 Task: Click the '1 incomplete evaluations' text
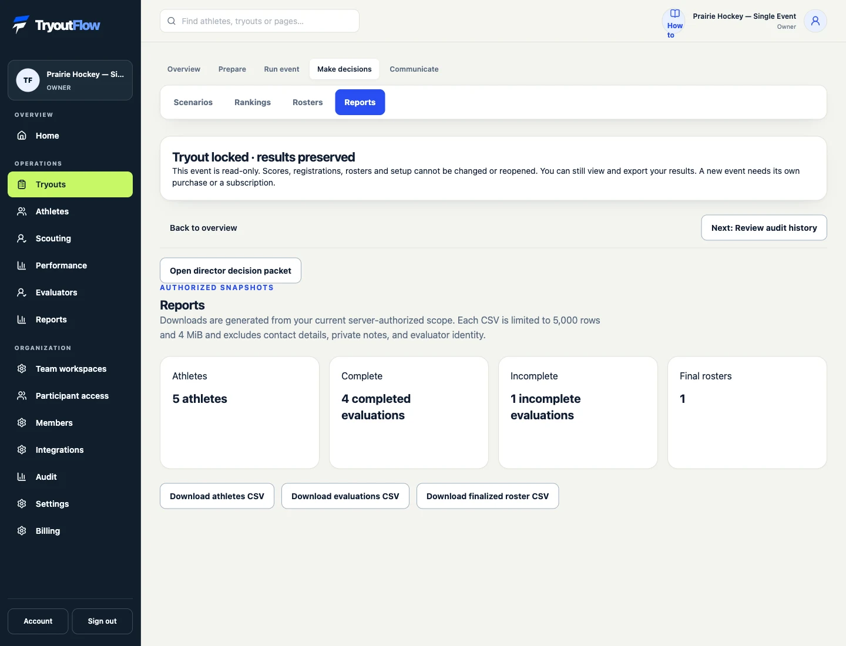(545, 407)
